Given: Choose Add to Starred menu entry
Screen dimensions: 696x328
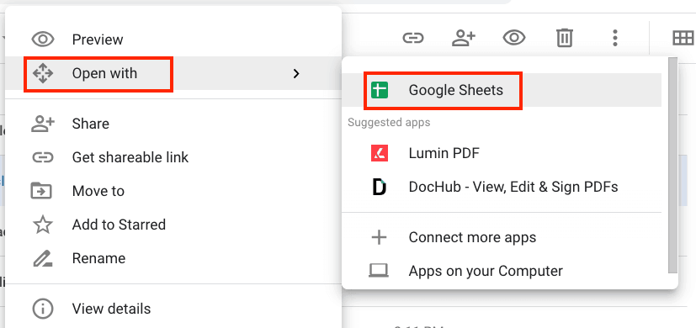Looking at the screenshot, I should (x=173, y=225).
